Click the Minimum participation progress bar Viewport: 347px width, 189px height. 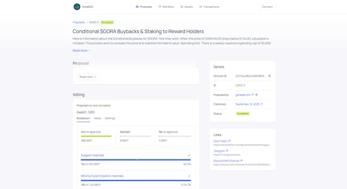(136, 180)
